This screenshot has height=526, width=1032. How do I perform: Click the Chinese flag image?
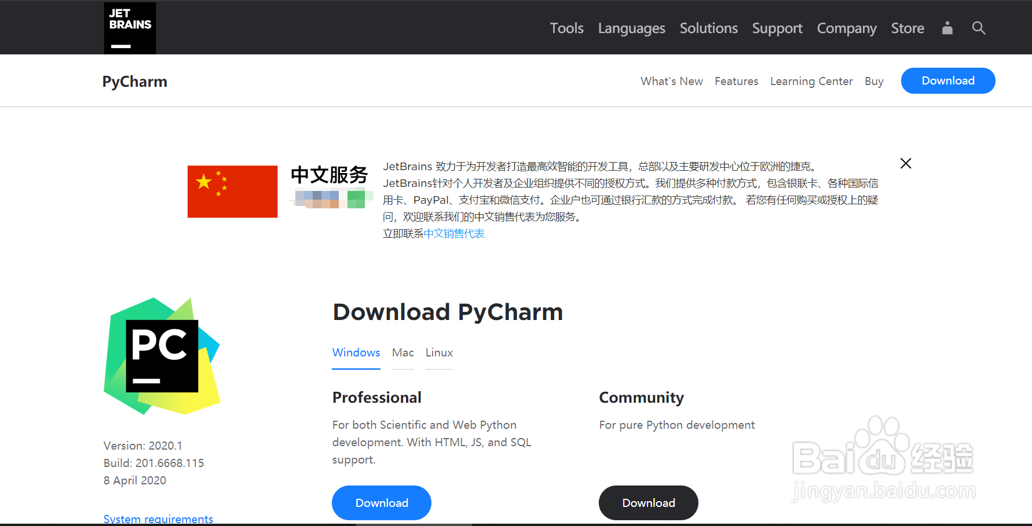[x=232, y=192]
